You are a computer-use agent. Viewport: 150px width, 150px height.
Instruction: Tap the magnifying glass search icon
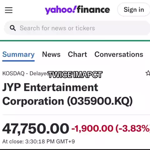point(13,28)
